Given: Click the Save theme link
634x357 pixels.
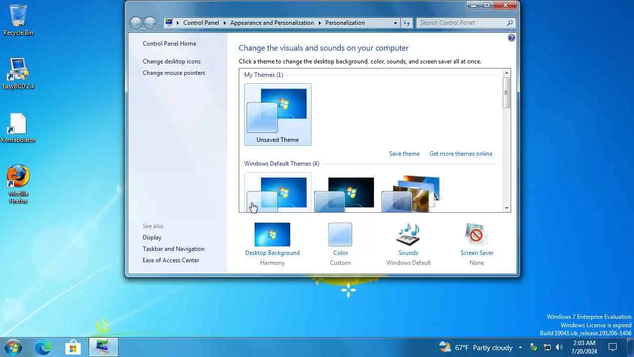Looking at the screenshot, I should [x=404, y=154].
